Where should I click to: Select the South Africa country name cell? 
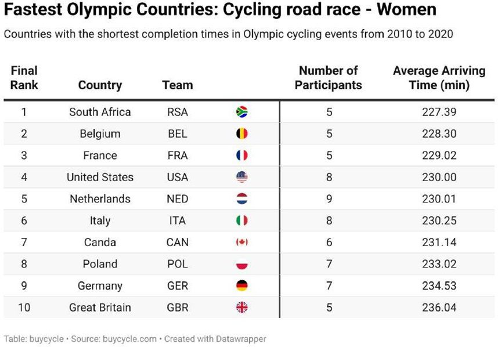100,112
